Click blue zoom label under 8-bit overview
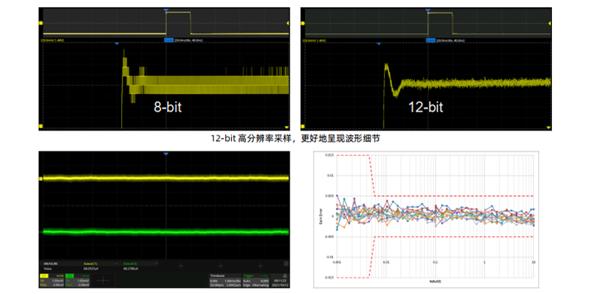The image size is (589, 294). [168, 40]
